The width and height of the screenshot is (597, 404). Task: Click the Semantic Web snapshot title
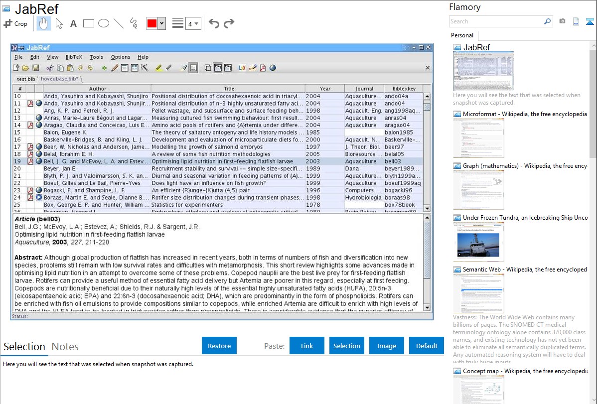point(525,269)
